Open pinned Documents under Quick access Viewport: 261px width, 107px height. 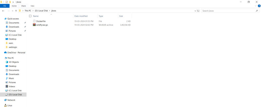(x=14, y=23)
